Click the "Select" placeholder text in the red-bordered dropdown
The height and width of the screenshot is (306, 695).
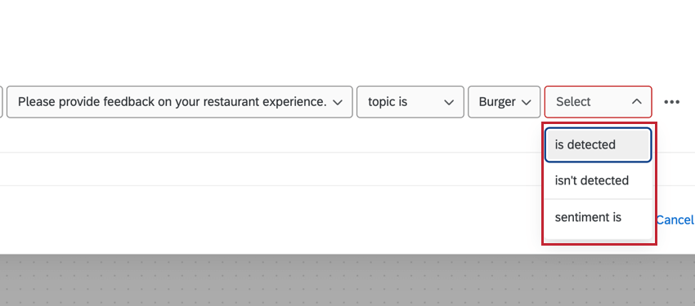(573, 102)
